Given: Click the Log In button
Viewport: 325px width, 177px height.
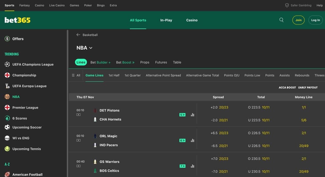Looking at the screenshot, I should pos(315,20).
